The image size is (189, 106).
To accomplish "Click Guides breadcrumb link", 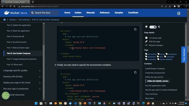I will point(12,20).
